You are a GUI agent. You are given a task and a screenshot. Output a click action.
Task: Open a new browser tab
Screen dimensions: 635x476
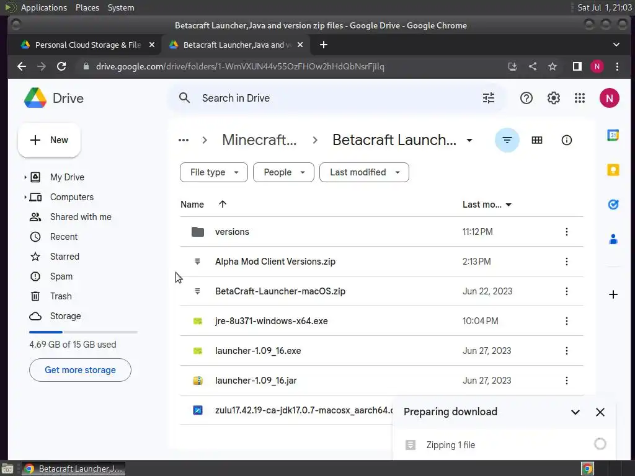pos(323,45)
